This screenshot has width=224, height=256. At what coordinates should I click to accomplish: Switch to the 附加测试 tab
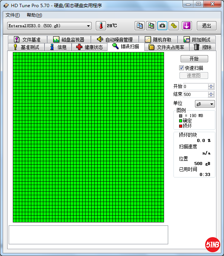(x=197, y=40)
